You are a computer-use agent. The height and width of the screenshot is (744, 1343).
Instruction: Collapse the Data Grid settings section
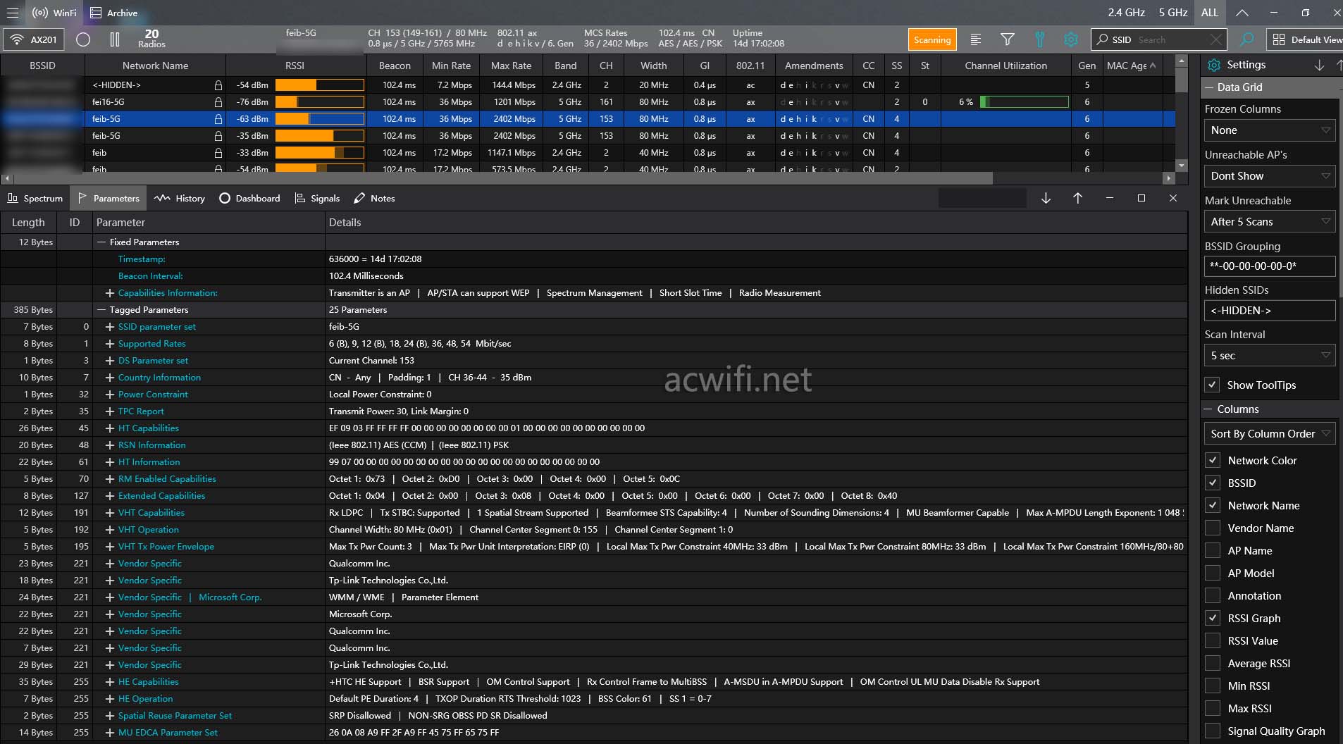pyautogui.click(x=1209, y=87)
